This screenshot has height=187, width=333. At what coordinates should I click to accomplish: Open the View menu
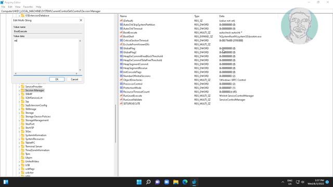point(18,7)
